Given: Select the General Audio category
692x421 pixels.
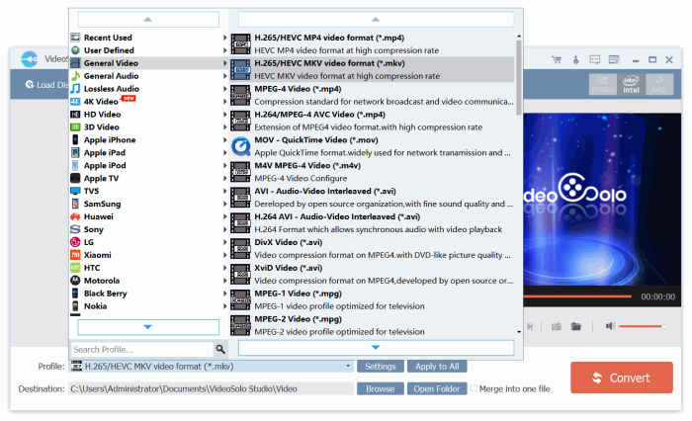Looking at the screenshot, I should (149, 76).
